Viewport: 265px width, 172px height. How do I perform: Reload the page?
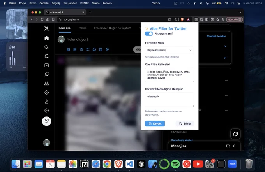(x=42, y=19)
